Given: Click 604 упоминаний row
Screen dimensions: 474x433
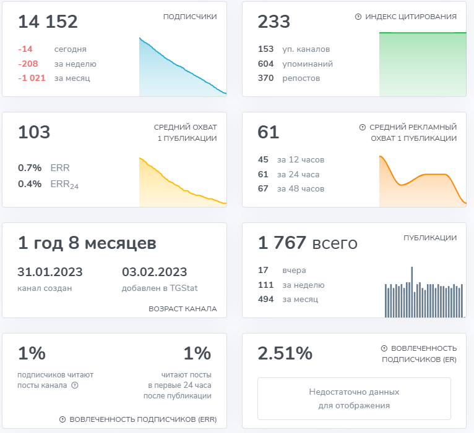Looking at the screenshot, I should click(295, 64).
